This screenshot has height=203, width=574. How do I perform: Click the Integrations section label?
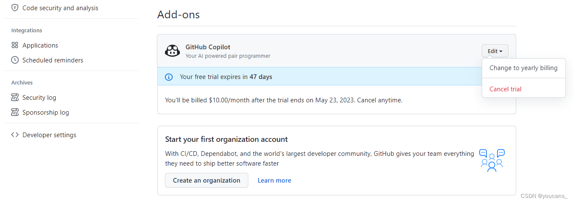click(x=27, y=31)
